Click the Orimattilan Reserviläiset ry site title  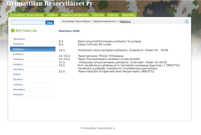[50, 4]
